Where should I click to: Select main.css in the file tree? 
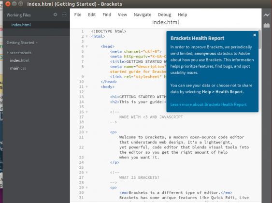tap(18, 68)
